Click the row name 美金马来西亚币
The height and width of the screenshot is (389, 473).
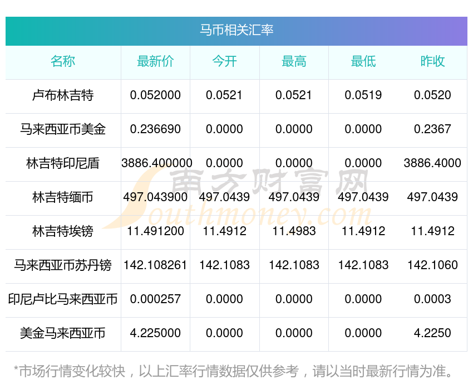click(63, 333)
